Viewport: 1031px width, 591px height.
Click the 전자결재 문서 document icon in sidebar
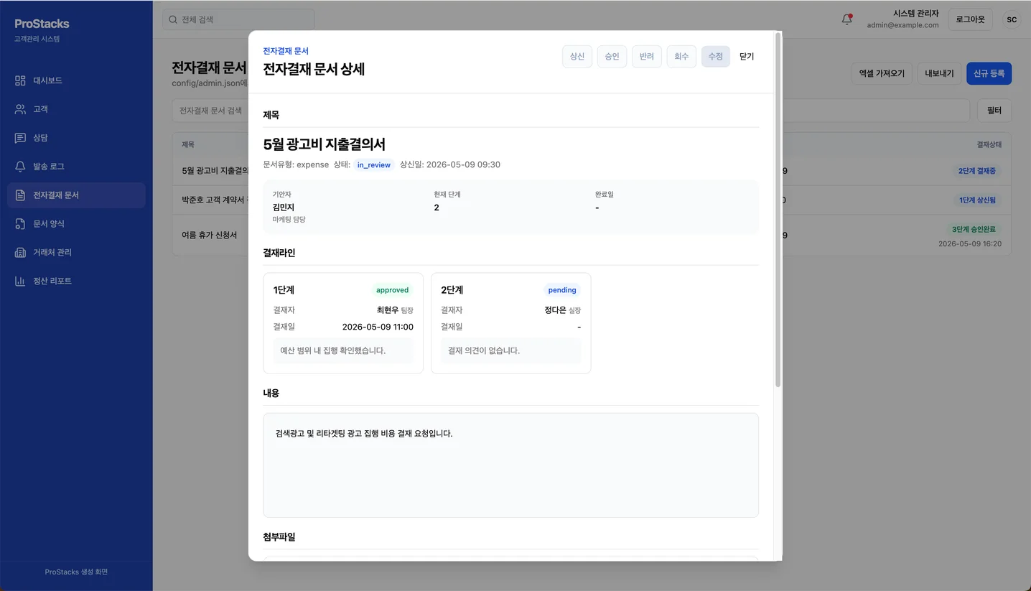click(x=20, y=195)
